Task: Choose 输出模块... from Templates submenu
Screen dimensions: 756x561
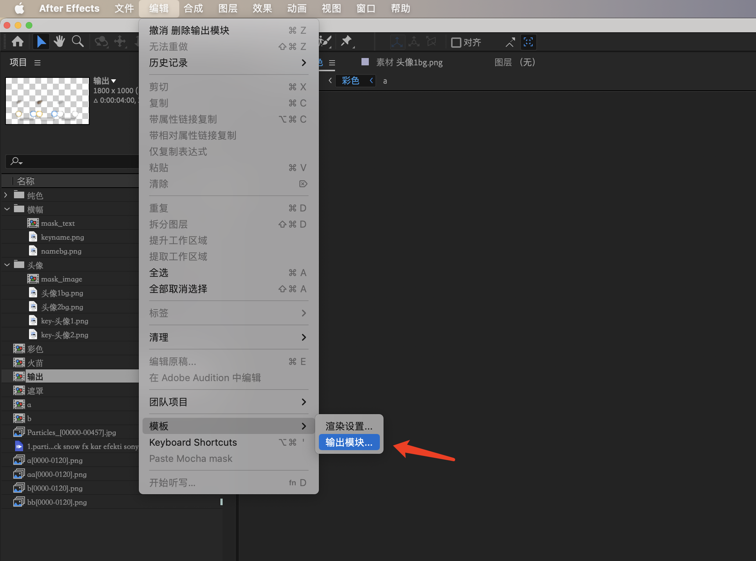Action: pyautogui.click(x=349, y=442)
